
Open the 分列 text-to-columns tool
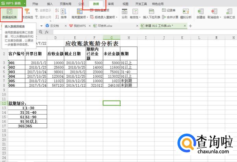pos(124,14)
